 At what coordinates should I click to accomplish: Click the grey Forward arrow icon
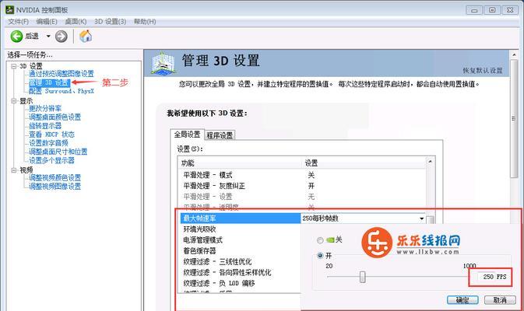point(62,37)
